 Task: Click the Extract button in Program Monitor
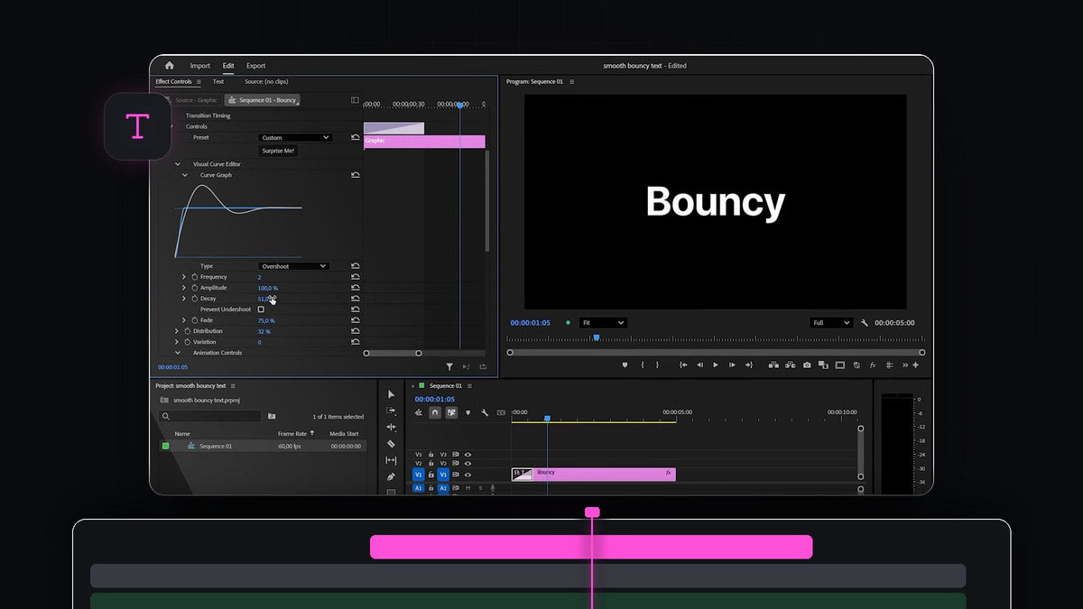[790, 365]
